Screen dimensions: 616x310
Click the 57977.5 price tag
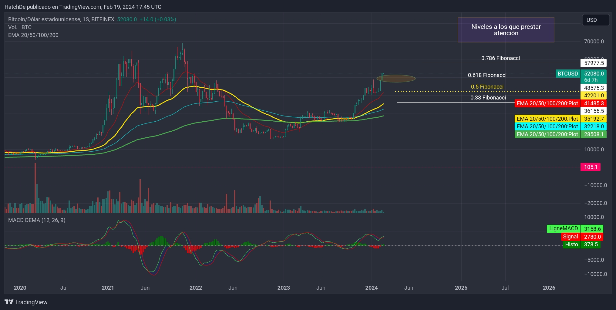tap(594, 63)
